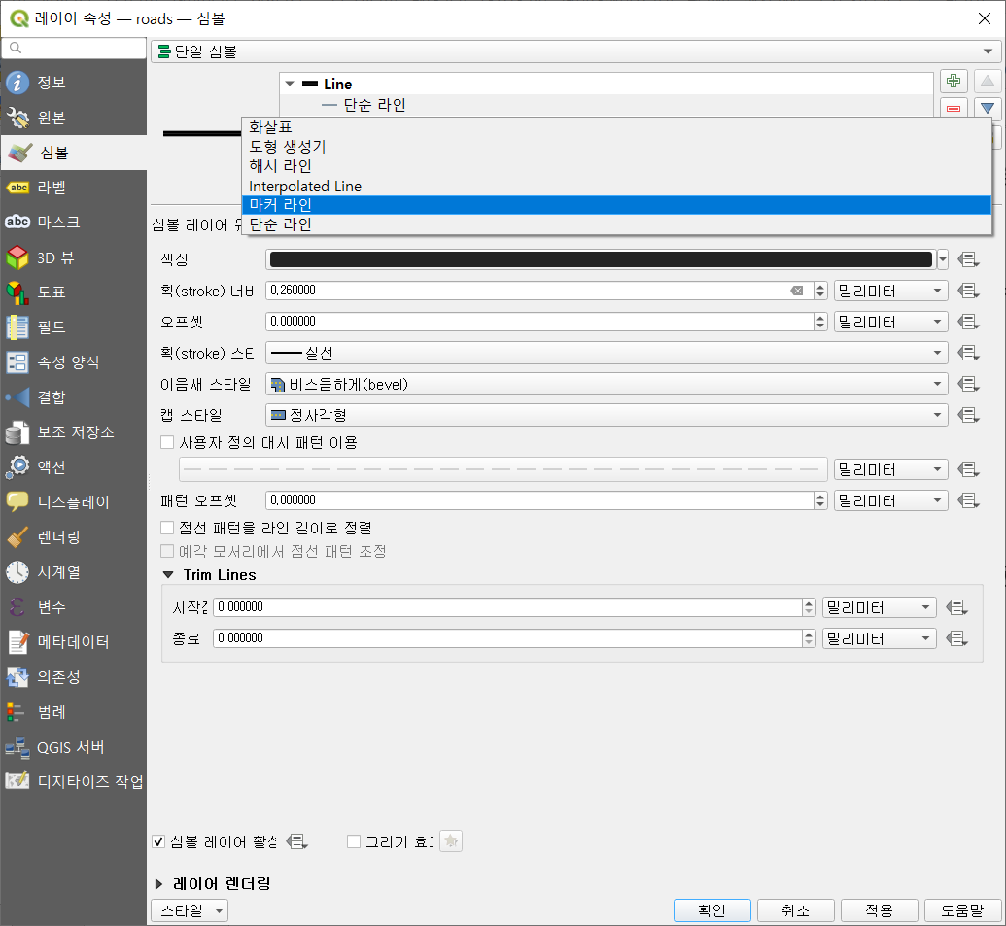
Task: Open the 액션 (Actions) gear icon
Action: (17, 466)
